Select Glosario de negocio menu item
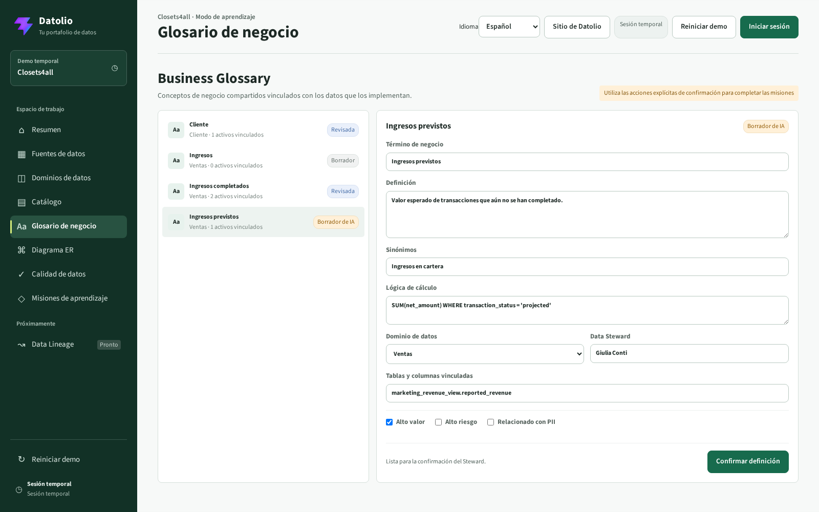The image size is (819, 512). (x=69, y=226)
